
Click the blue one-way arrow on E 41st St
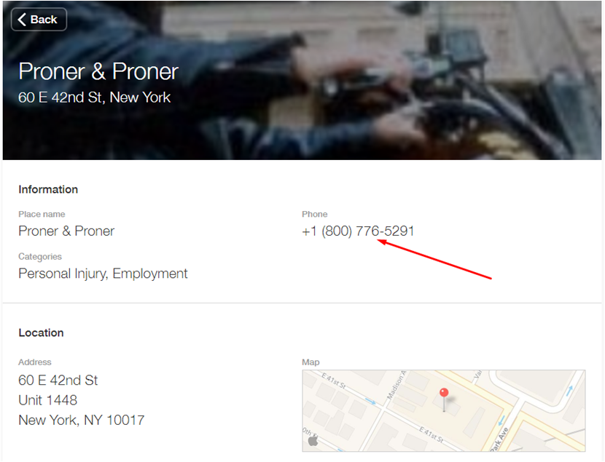tap(370, 402)
